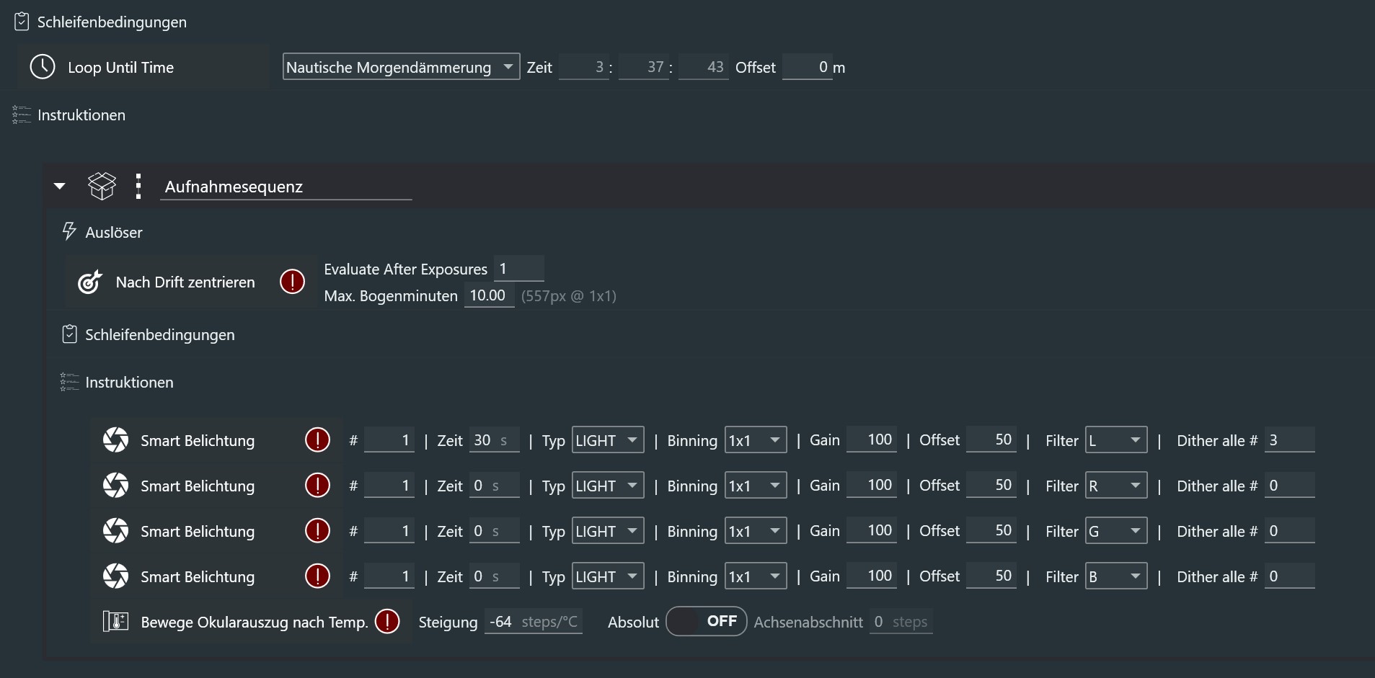
Task: Click the Achsenabschnitt 0 steps field
Action: [901, 621]
